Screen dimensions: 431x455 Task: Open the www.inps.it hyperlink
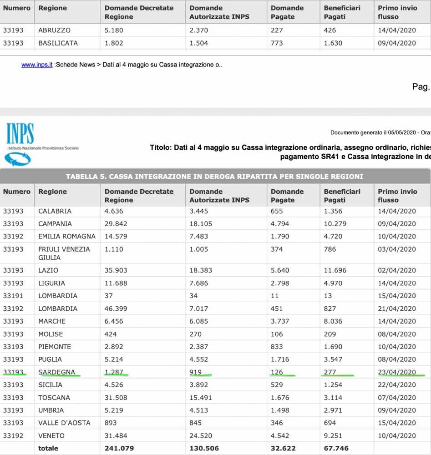coord(37,65)
